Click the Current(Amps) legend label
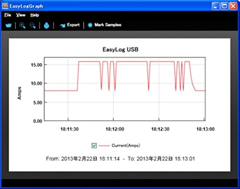 (x=126, y=145)
